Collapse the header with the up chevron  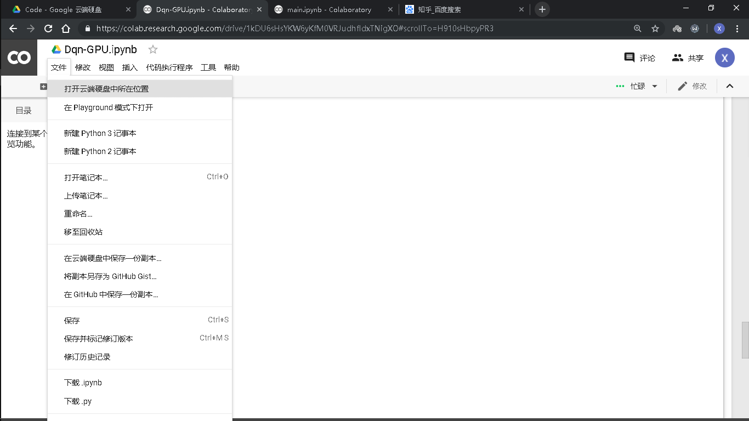(x=730, y=86)
